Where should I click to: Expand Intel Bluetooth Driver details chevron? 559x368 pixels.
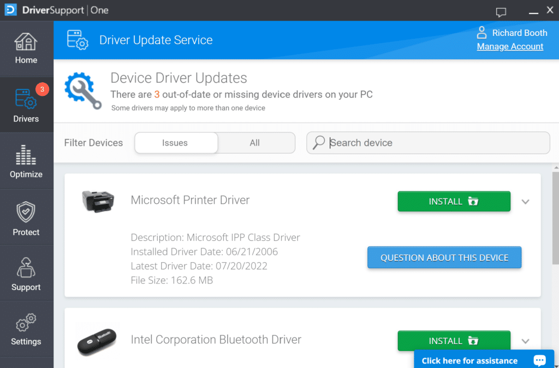(525, 341)
